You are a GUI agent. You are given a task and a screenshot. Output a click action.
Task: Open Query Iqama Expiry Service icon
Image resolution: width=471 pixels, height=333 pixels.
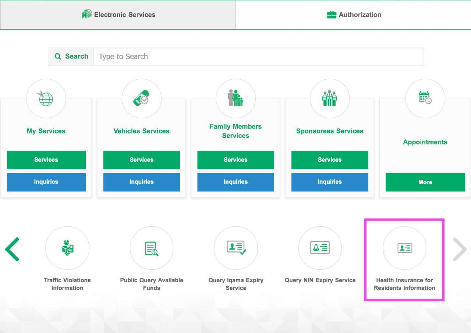tap(236, 248)
